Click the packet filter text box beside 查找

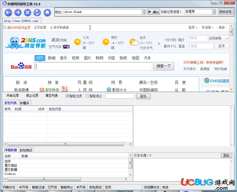click(120, 96)
